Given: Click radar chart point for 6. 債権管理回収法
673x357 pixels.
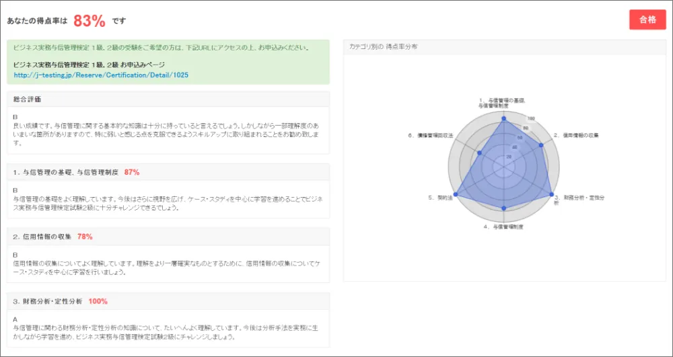Looking at the screenshot, I should [480, 153].
